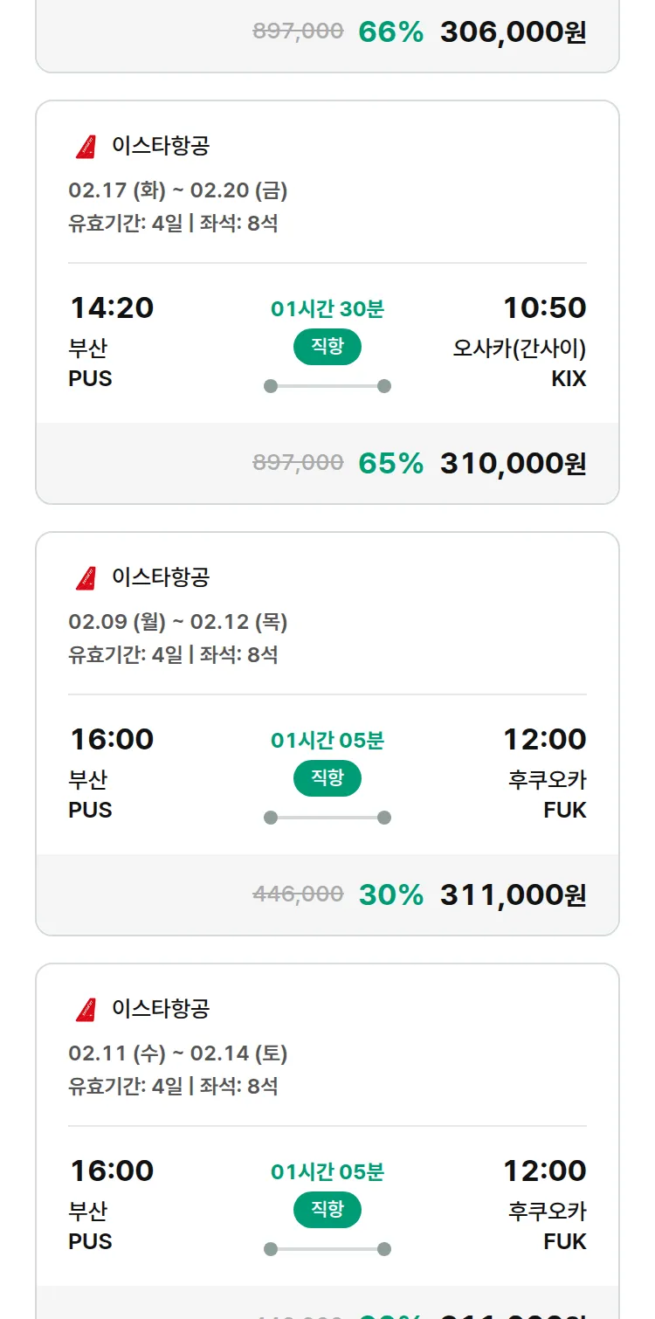Click the 14:20 Busan departure time
655x1319 pixels.
[x=112, y=308]
